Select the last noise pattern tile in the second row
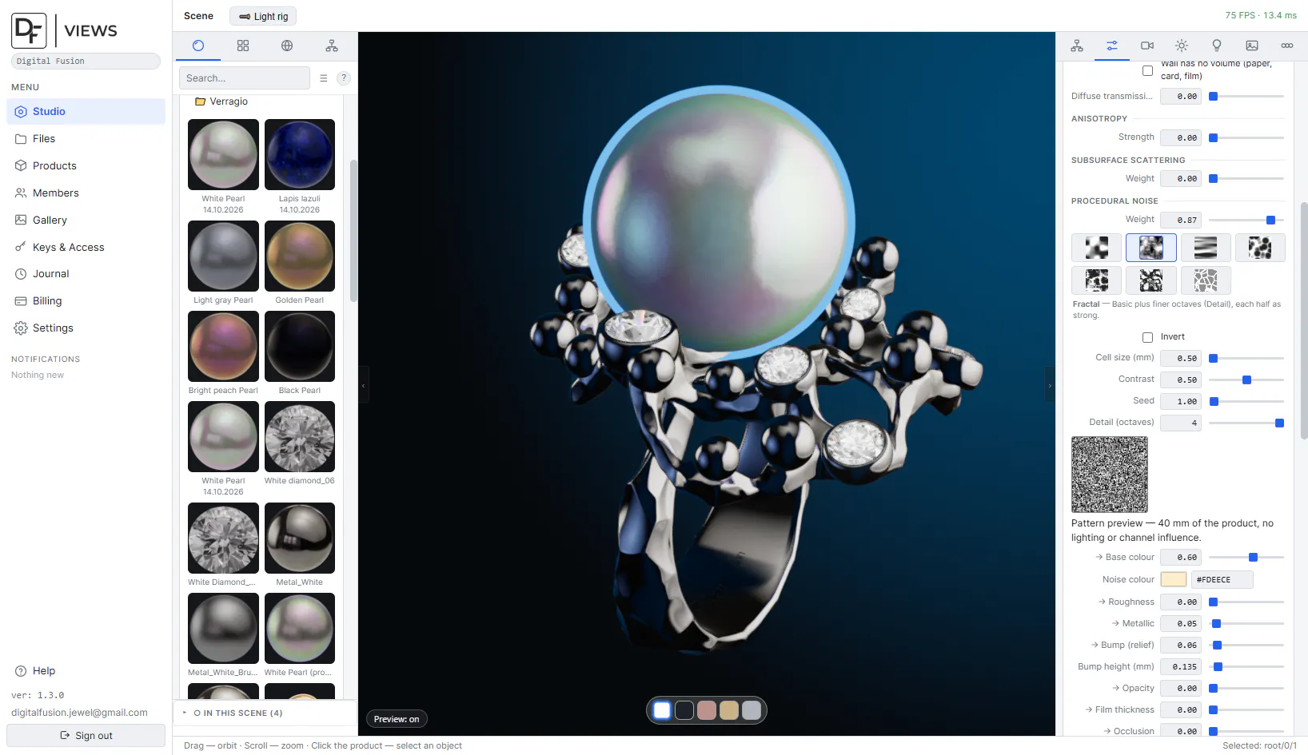The width and height of the screenshot is (1308, 755). coord(1206,280)
